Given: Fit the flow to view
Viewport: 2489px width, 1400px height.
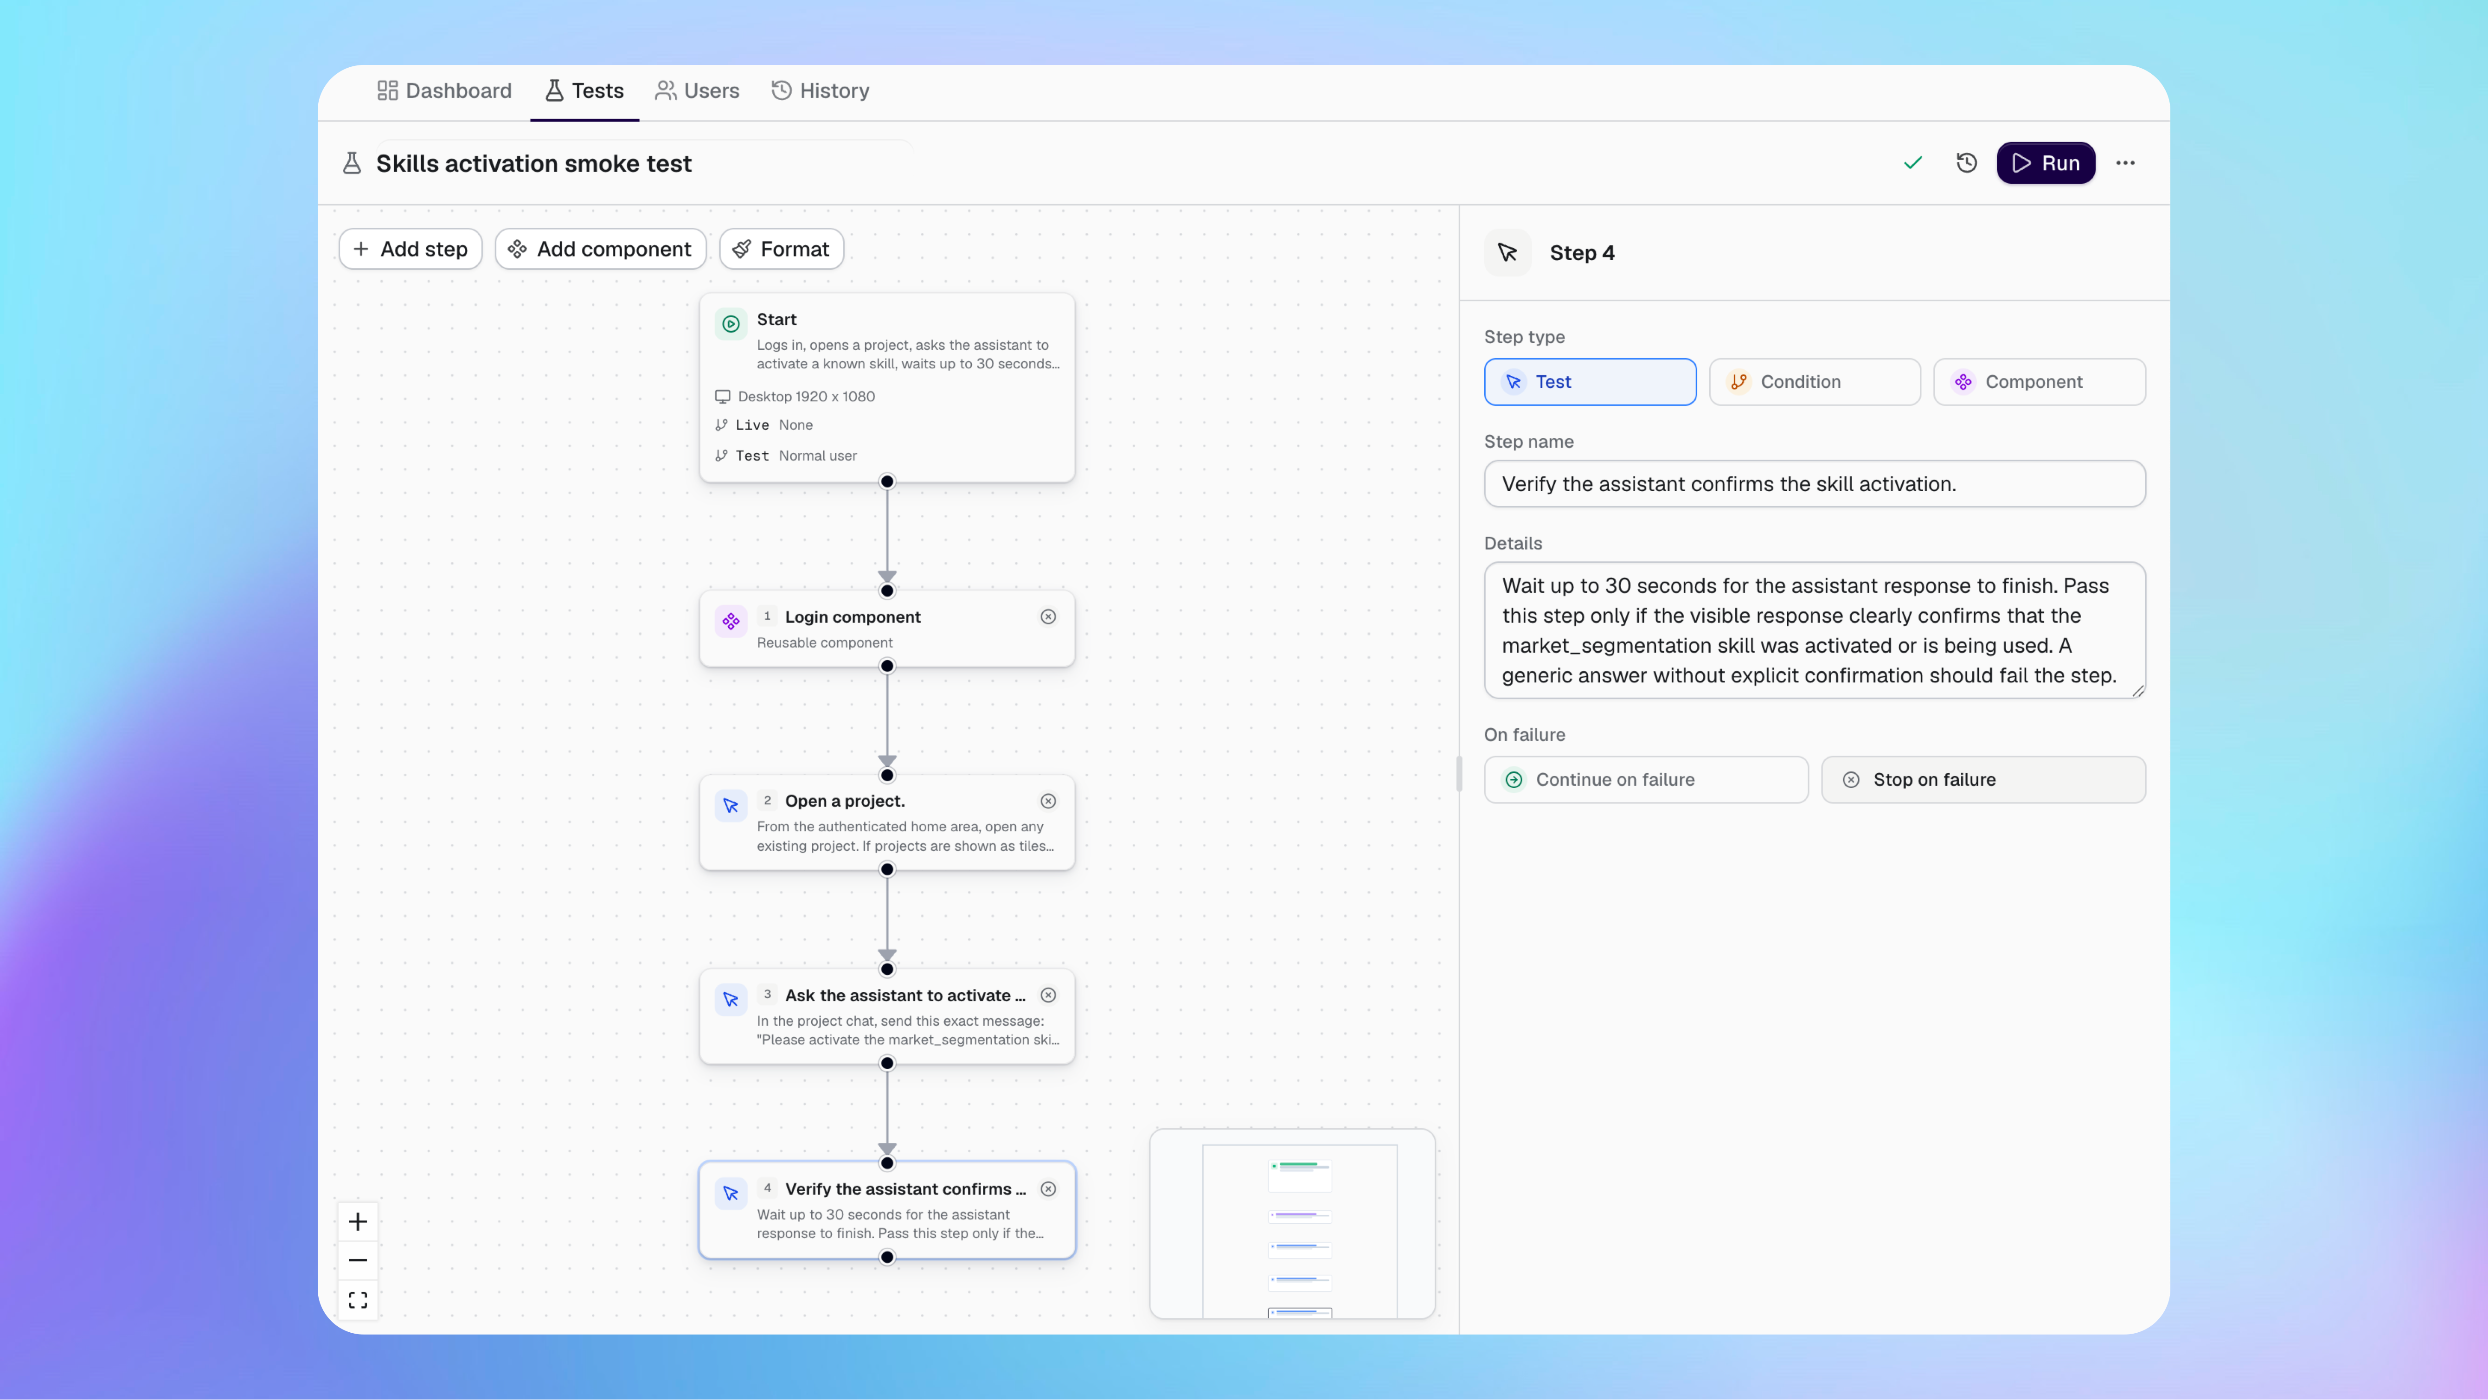Looking at the screenshot, I should 358,1300.
